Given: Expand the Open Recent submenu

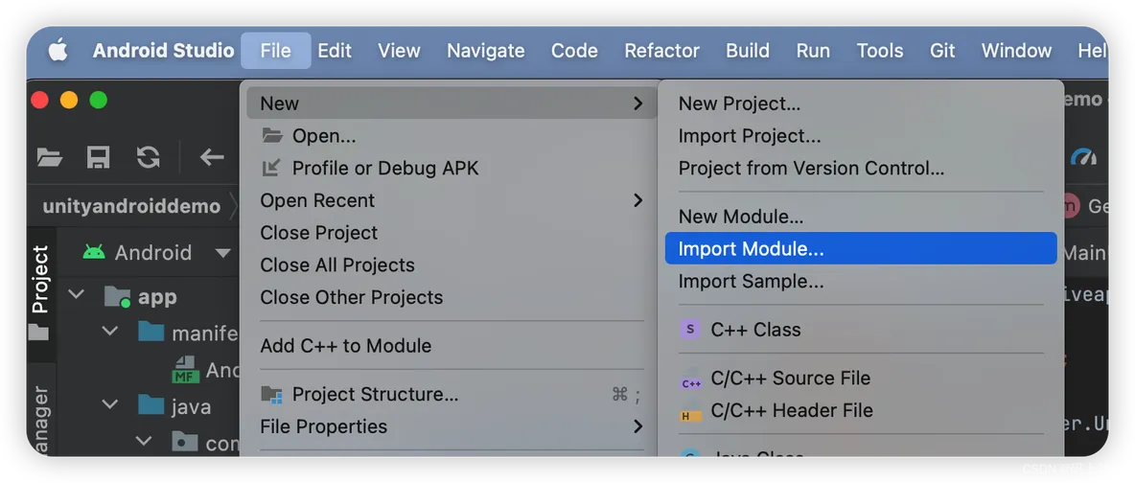Looking at the screenshot, I should pos(450,200).
